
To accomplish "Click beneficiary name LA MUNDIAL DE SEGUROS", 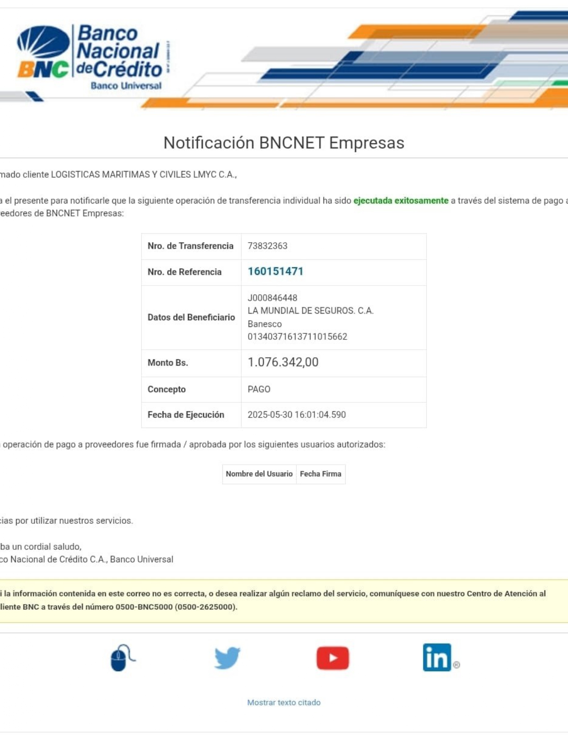I will coord(310,311).
